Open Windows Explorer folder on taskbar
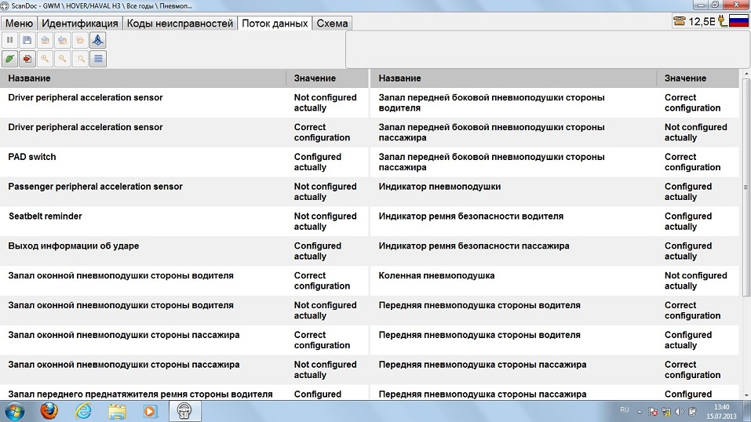Viewport: 751px width, 422px height. 117,412
